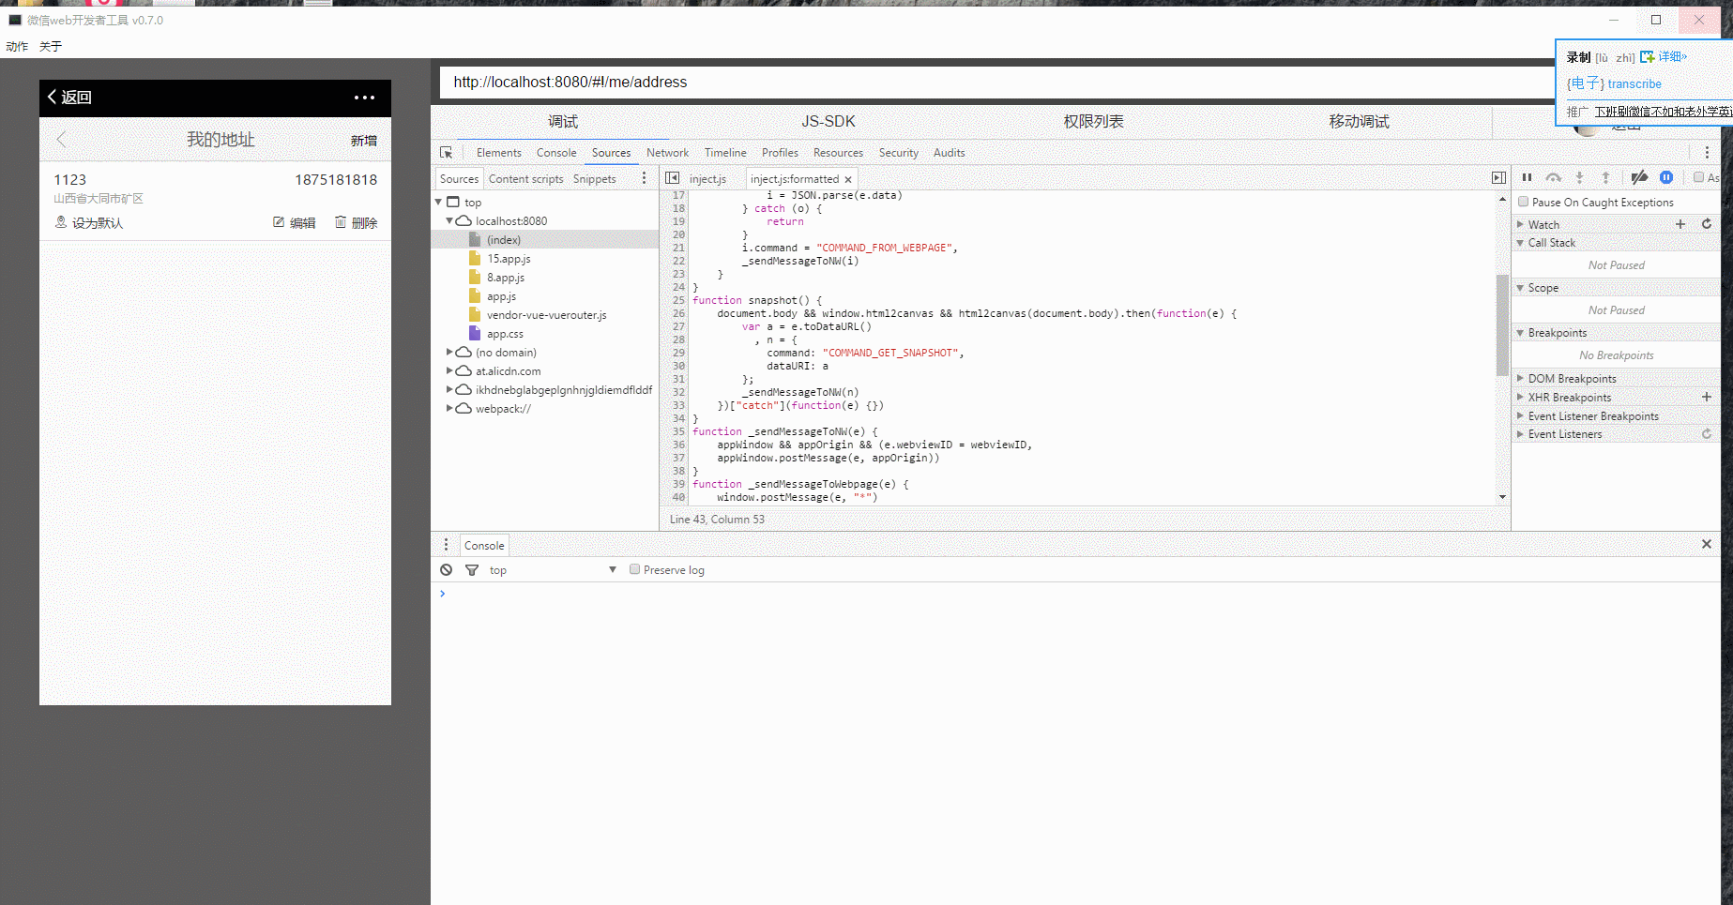Expand the ikhdnebglabgeplgnhnjgldiemdflddf node
Viewport: 1733px width, 905px height.
pos(449,390)
